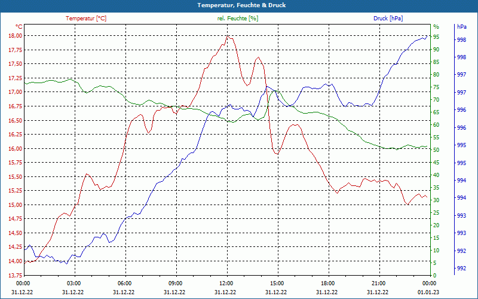Click the 18:00 time axis label
The image size is (478, 299).
327,283
